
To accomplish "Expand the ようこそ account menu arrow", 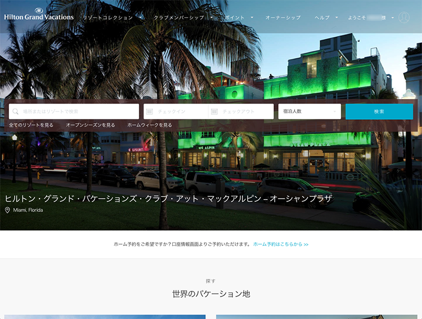I will (393, 18).
